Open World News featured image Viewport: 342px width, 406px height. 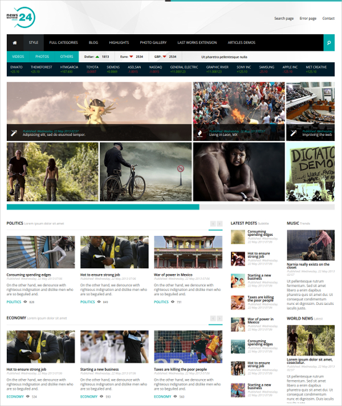(x=311, y=340)
